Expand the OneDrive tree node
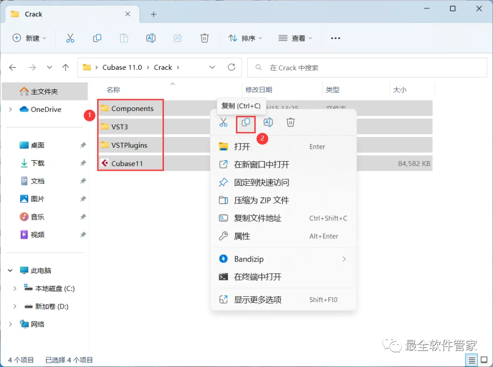Screen dimensions: 493x367 10,110
